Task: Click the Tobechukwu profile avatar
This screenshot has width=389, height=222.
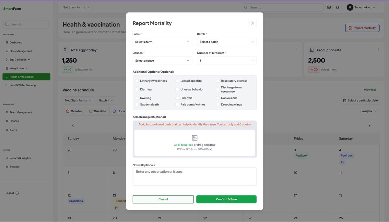Action: click(349, 7)
